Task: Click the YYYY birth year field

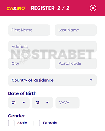Action: (67, 103)
